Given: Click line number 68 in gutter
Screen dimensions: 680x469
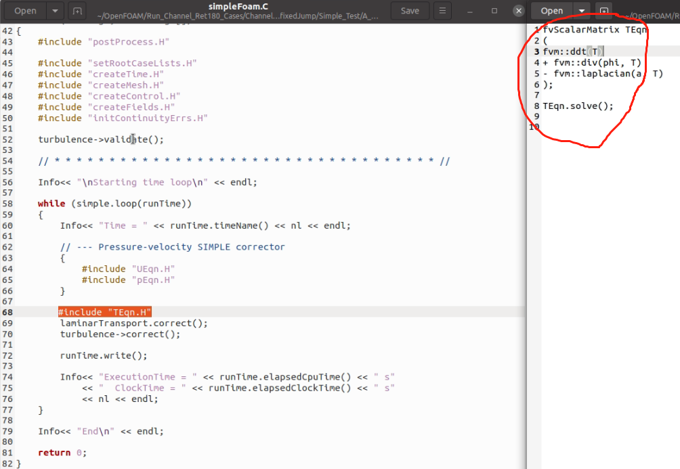Looking at the screenshot, I should (x=7, y=312).
